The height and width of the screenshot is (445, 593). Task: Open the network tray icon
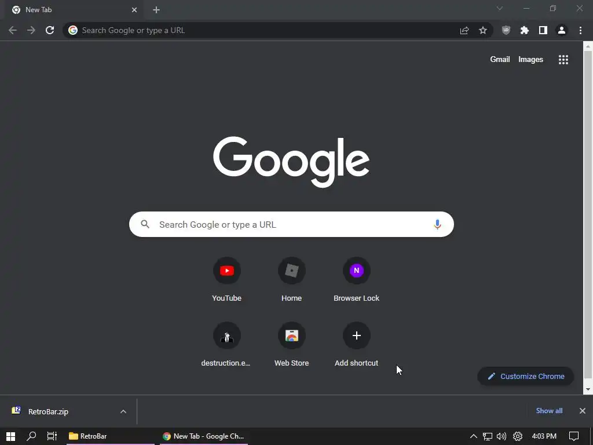(x=488, y=436)
